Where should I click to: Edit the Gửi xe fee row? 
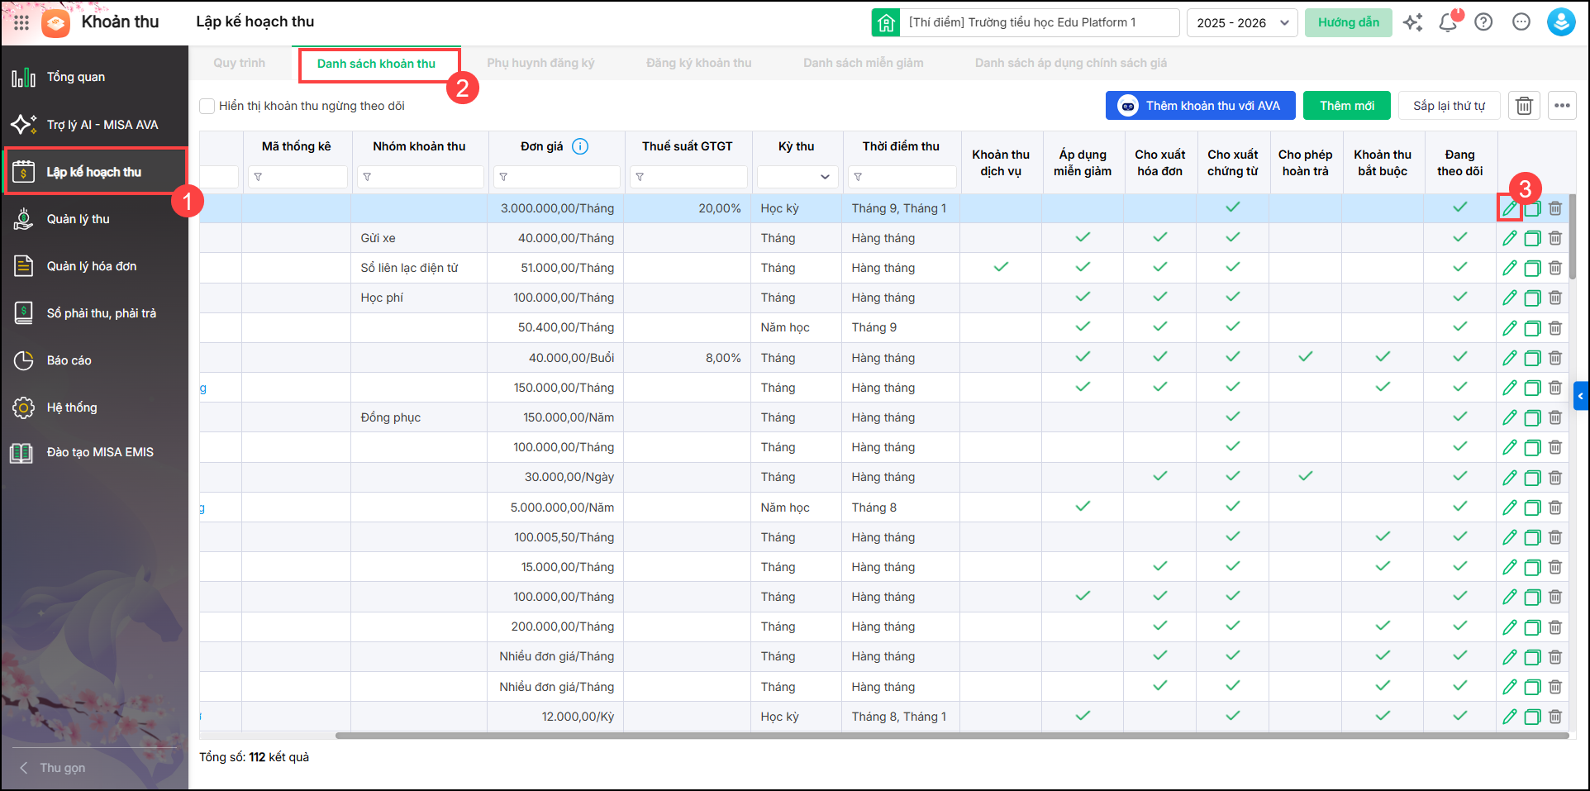click(1509, 238)
